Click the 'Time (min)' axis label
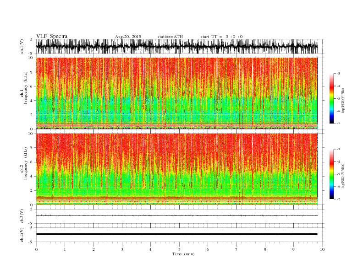This screenshot has height=280, width=363. coord(183,254)
